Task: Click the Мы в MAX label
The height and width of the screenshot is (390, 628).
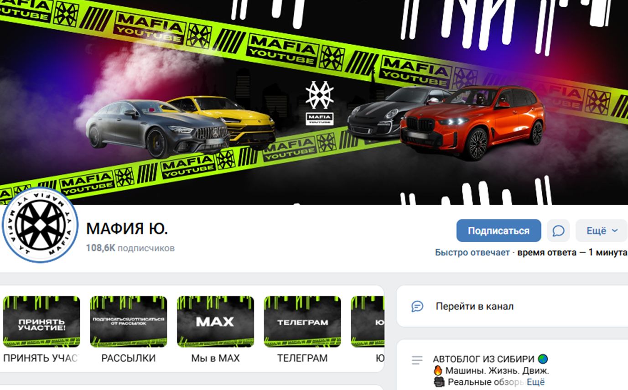Action: [x=215, y=359]
